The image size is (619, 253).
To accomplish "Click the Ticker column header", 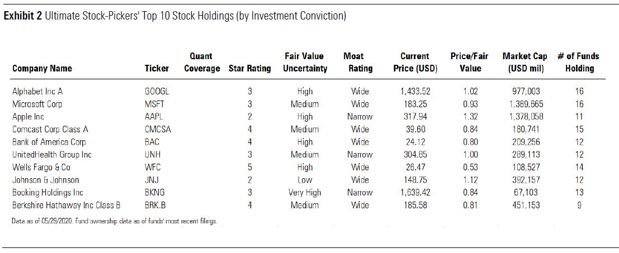I will point(157,69).
